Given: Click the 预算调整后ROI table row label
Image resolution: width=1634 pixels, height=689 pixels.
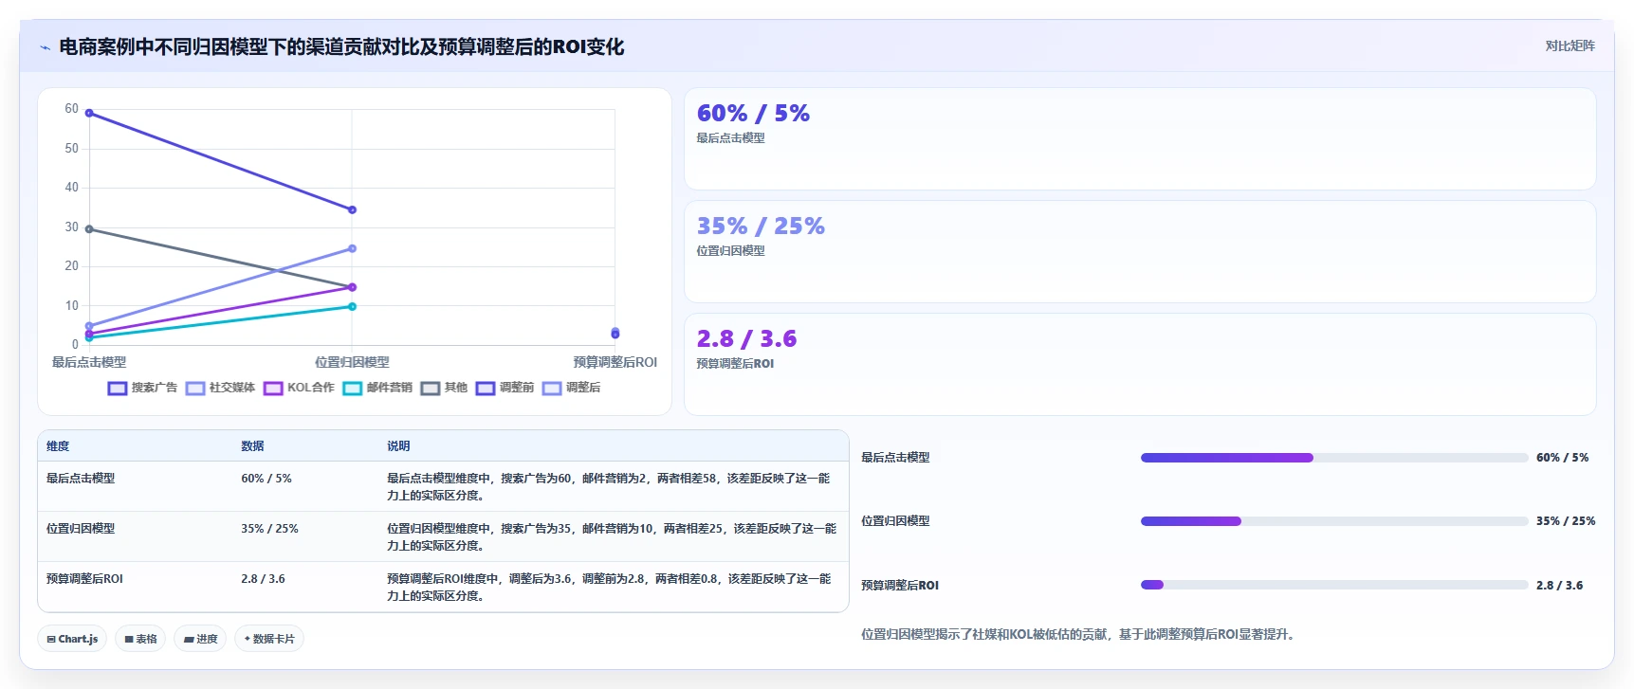Looking at the screenshot, I should click(x=84, y=579).
